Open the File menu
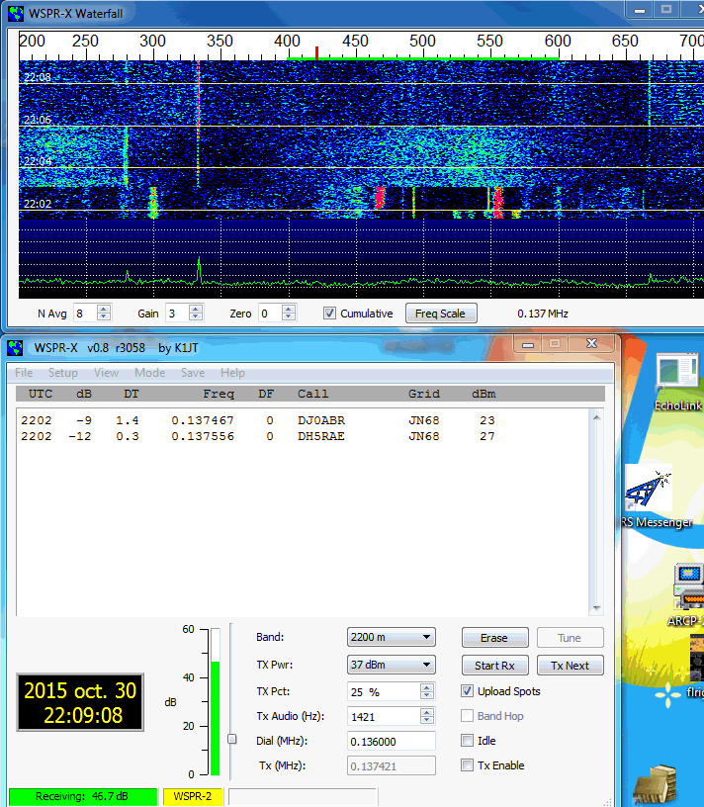The width and height of the screenshot is (704, 807). tap(24, 373)
